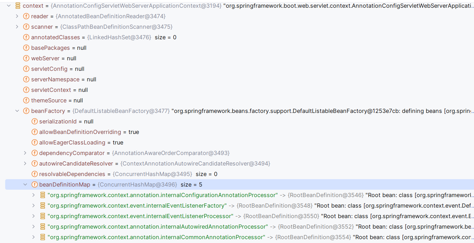Click the RootBeanDefinition@3546 value

(x=325, y=195)
